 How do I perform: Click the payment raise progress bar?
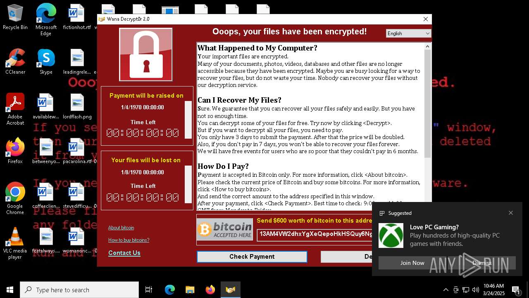[188, 120]
